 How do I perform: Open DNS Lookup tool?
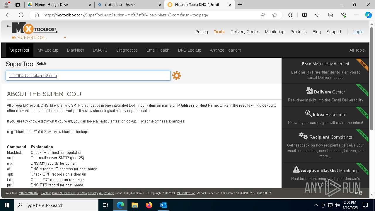click(190, 50)
